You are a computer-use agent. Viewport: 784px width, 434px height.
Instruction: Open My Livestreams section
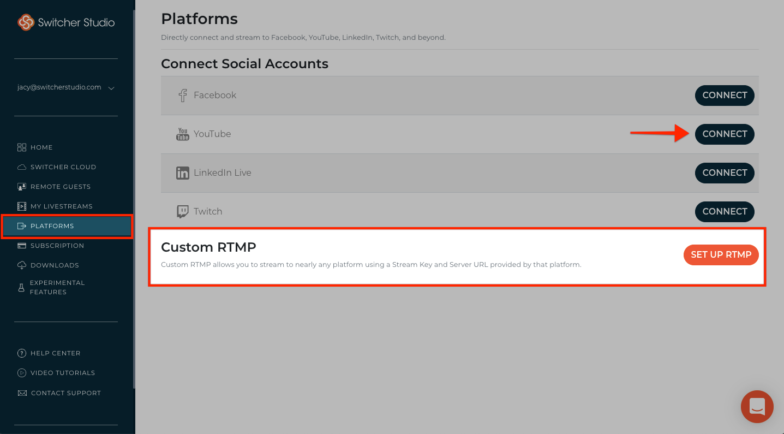[x=62, y=206]
